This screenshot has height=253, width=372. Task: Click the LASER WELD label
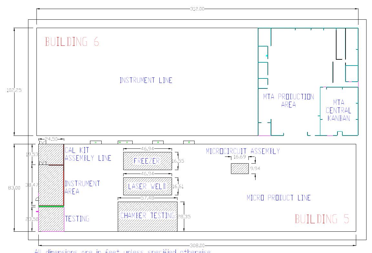point(147,186)
